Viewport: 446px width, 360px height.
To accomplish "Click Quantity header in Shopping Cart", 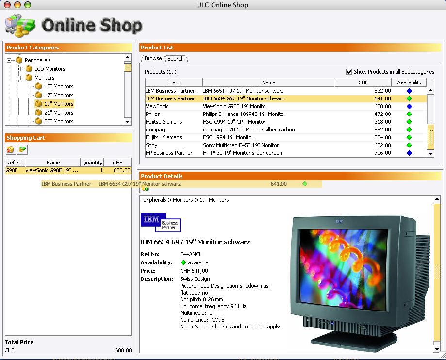I will coord(92,163).
